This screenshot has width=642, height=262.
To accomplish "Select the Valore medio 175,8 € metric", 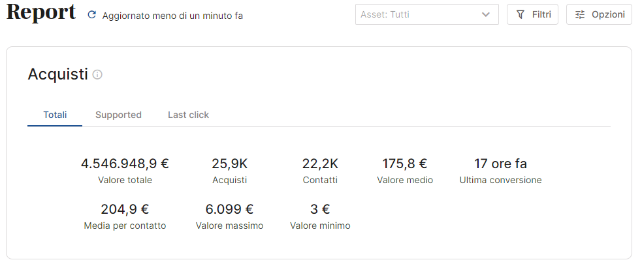I will (x=405, y=171).
